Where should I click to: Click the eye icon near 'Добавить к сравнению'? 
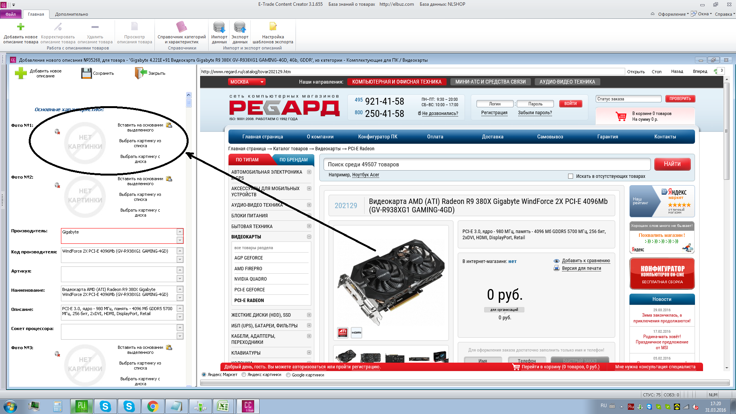[557, 261]
